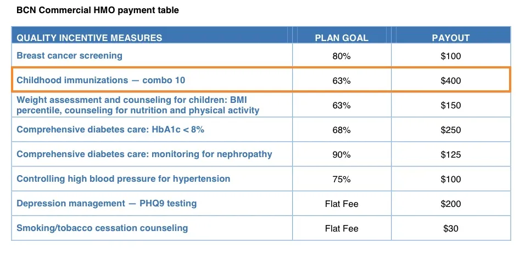Click the 75% blood pressure plan goal
Screen dimensions: 525x254
tap(342, 180)
